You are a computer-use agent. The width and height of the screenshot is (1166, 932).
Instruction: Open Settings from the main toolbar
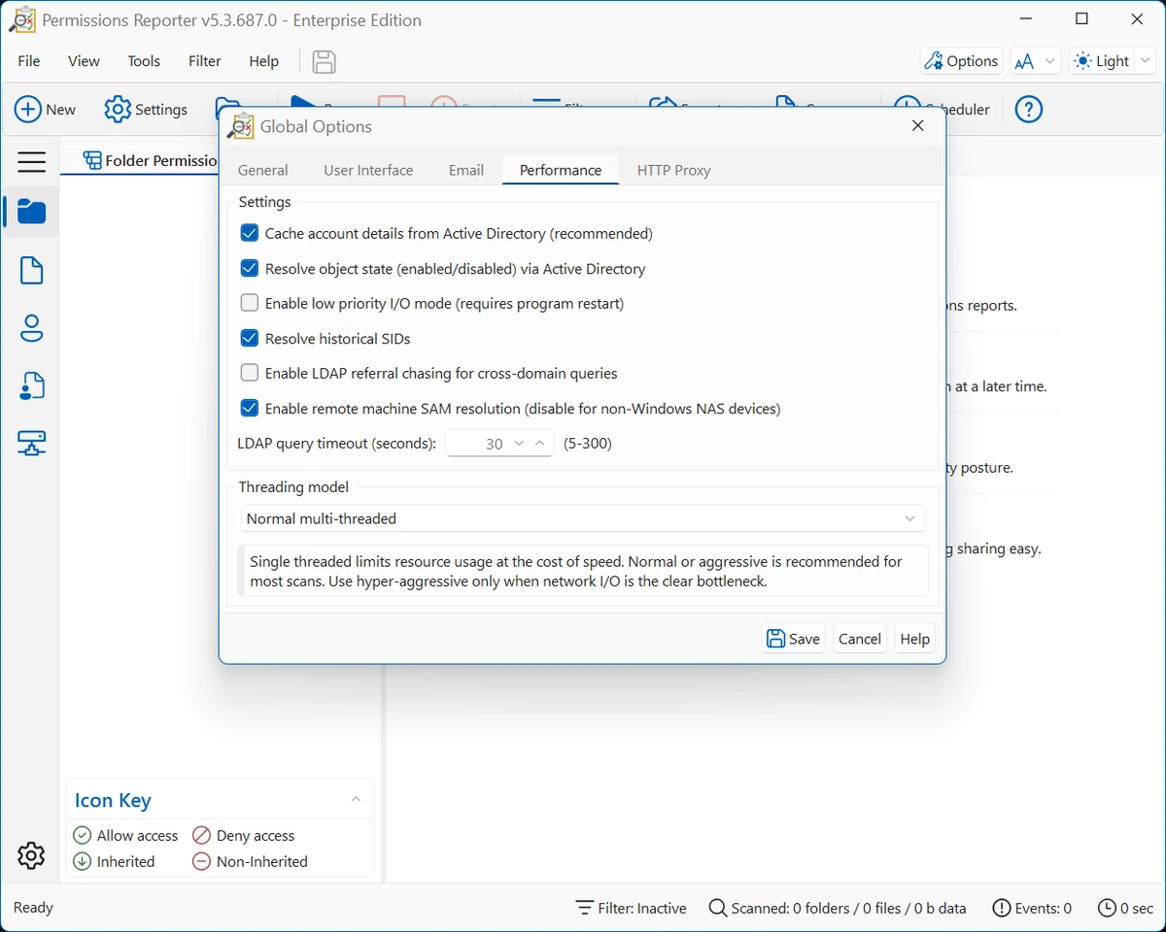point(146,110)
